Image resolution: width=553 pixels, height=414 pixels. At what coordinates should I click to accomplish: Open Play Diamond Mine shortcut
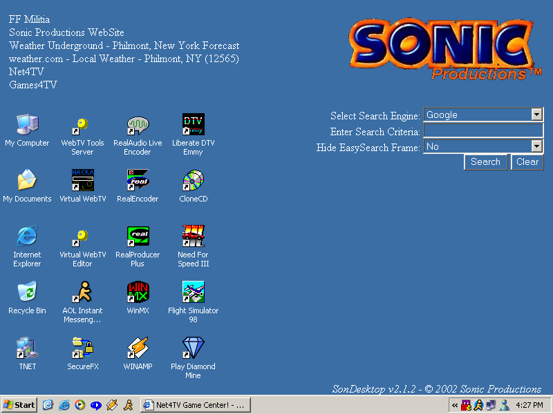tap(193, 348)
